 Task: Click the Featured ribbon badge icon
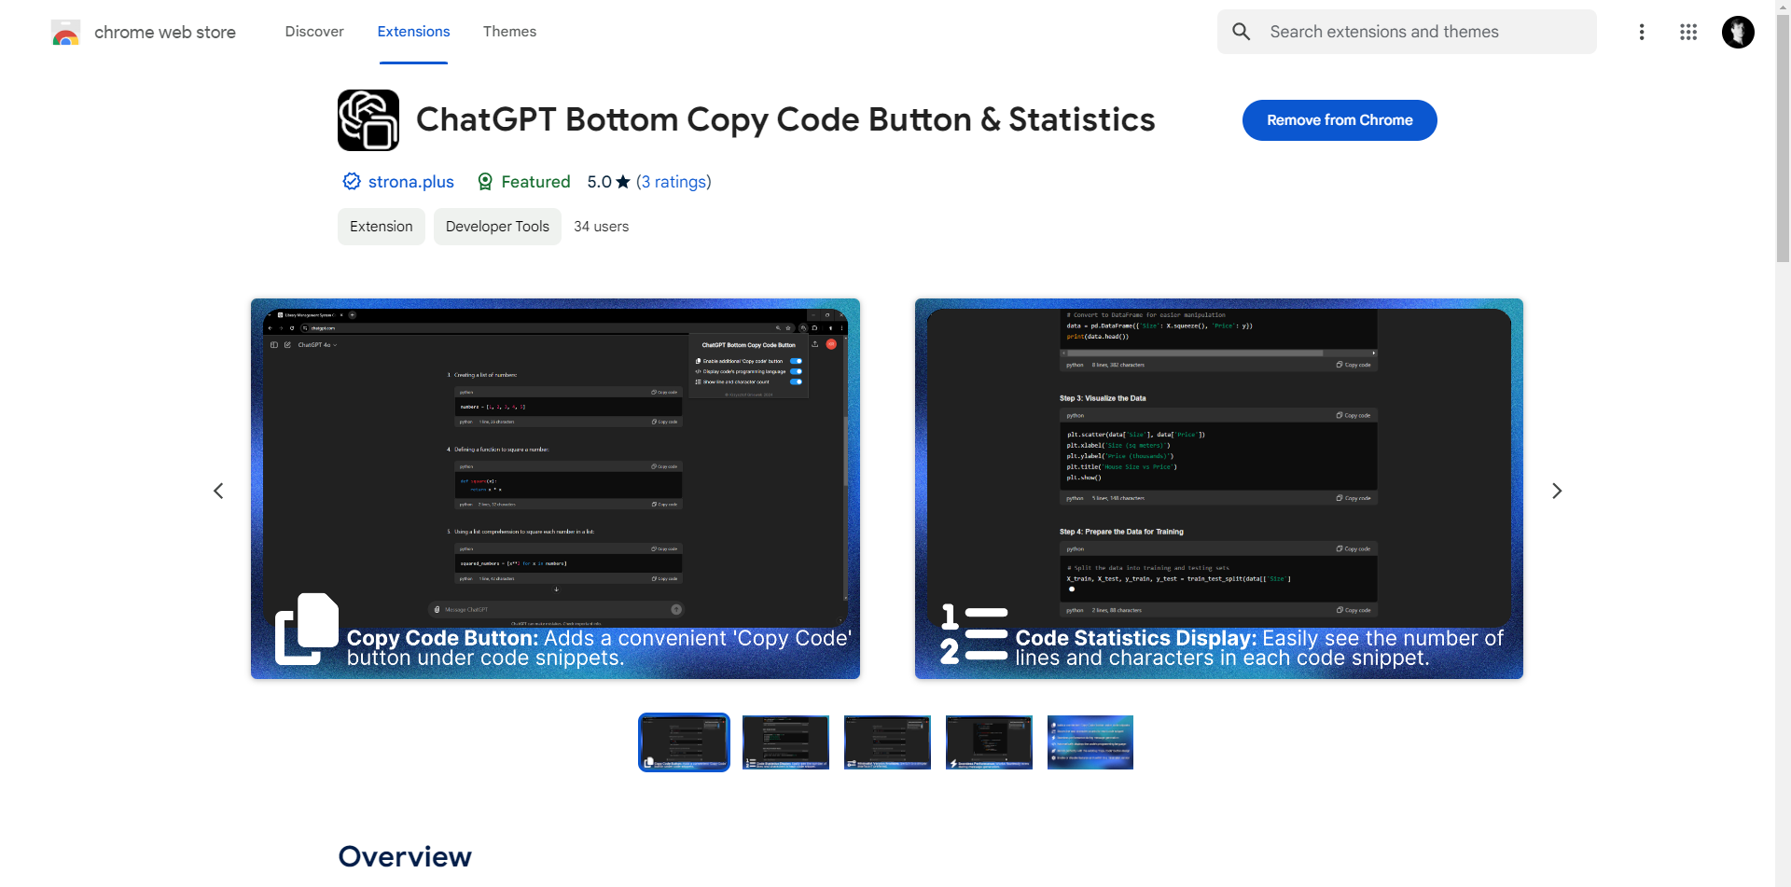pyautogui.click(x=485, y=181)
